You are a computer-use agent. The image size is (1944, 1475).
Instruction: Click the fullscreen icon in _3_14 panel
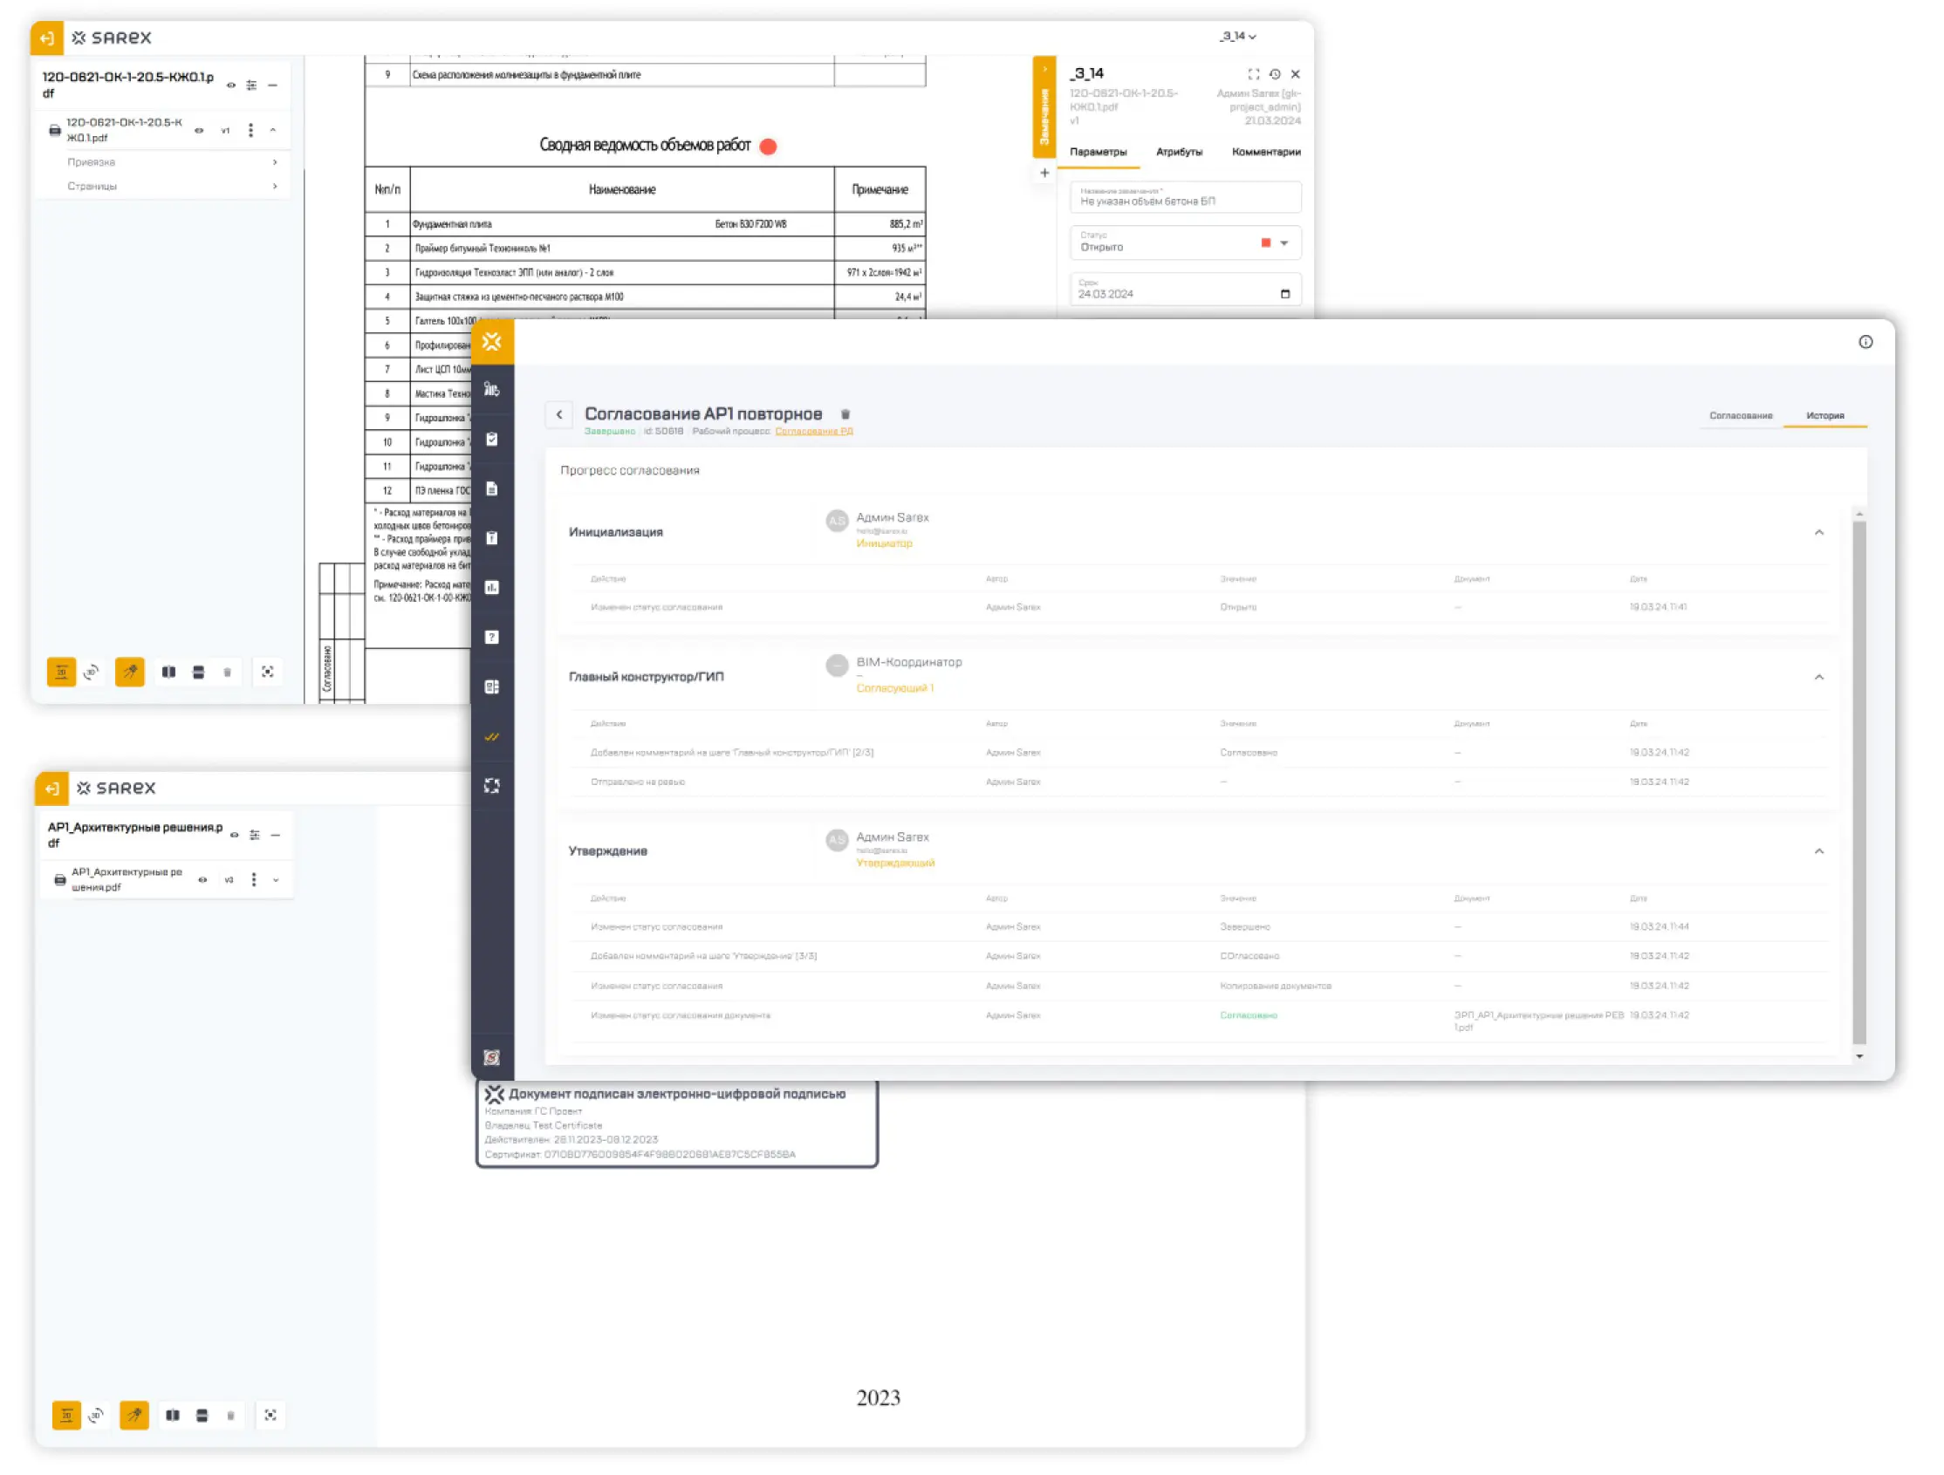(1253, 75)
